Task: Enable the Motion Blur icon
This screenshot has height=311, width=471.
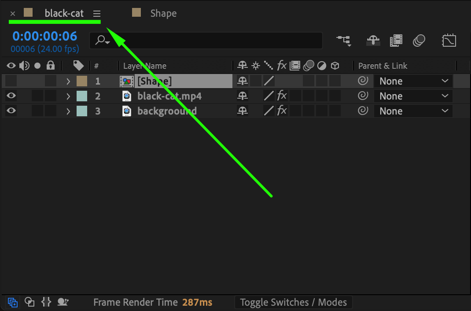Action: (419, 41)
